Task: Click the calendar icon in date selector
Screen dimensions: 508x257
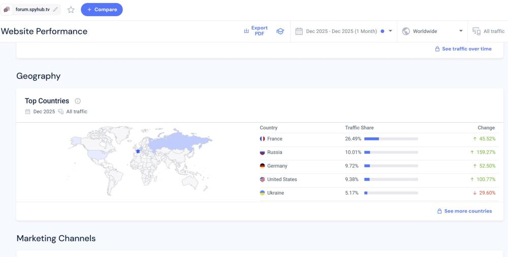Action: tap(299, 31)
